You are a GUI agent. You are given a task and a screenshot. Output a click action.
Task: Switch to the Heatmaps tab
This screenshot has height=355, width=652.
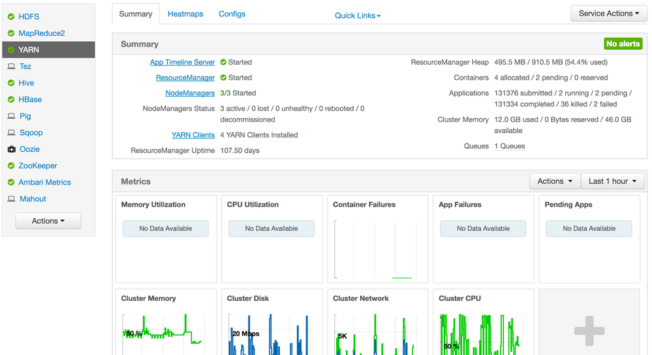point(185,14)
